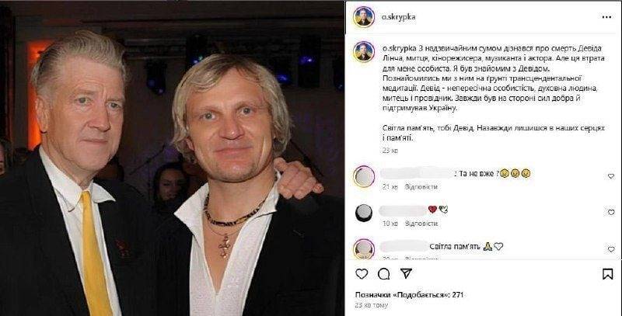
Task: Click o.skrypka username in the caption
Action: 399,48
